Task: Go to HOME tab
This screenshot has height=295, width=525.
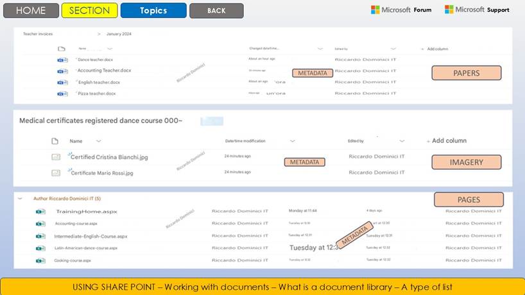Action: (x=30, y=10)
